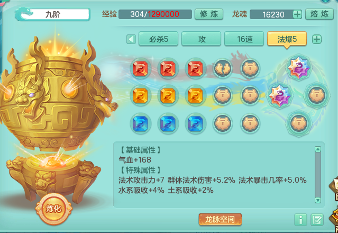The image size is (338, 233).
Task: Switch to the 16速 tab
Action: click(x=244, y=39)
